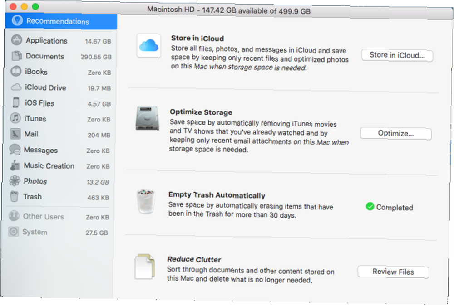The height and width of the screenshot is (306, 454).
Task: Click the Optimize... button
Action: pyautogui.click(x=396, y=134)
